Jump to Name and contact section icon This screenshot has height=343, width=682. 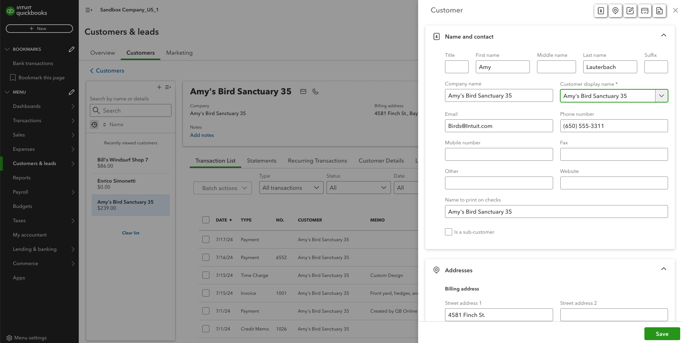(601, 11)
